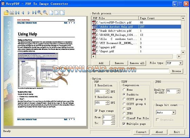Click the file list's scroll right arrow
Screen dimensions: 190x138
tap(179, 56)
